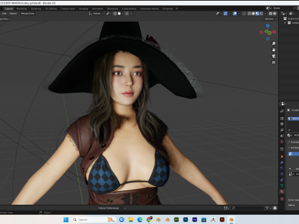Select rendered viewport shading
Screen dimensions: 299x224
(261, 14)
